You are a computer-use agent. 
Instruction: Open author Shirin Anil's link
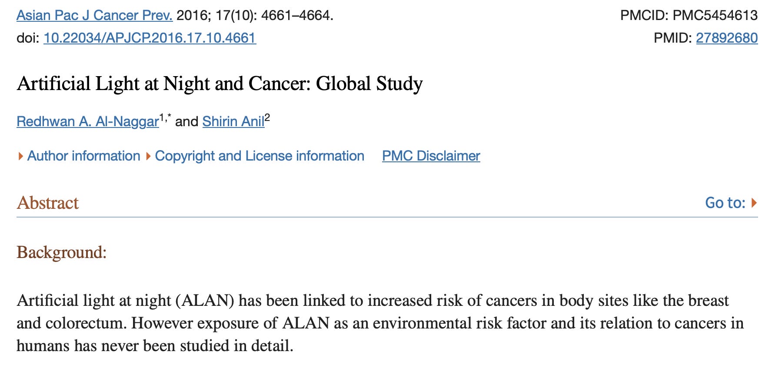pyautogui.click(x=233, y=121)
